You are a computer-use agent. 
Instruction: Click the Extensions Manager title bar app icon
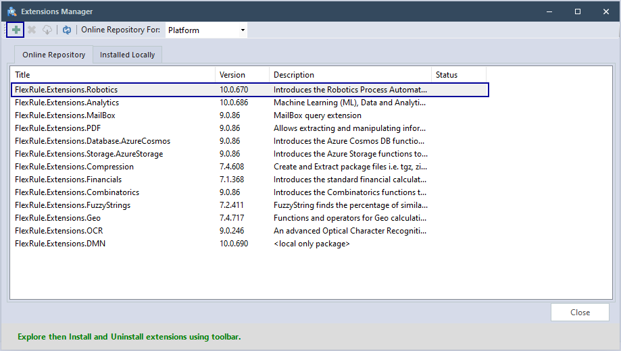coord(12,11)
